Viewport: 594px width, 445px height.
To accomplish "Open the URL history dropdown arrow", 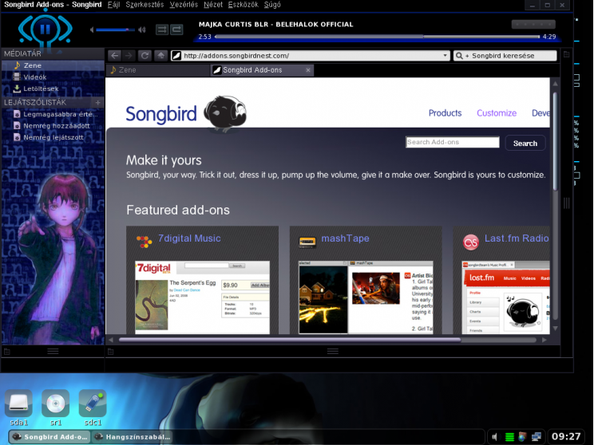I will tap(445, 56).
